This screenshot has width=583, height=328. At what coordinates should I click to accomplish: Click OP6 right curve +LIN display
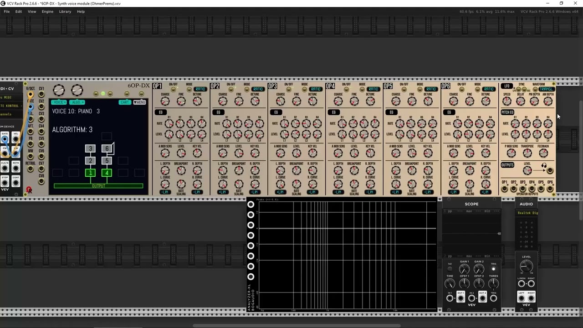(x=486, y=192)
